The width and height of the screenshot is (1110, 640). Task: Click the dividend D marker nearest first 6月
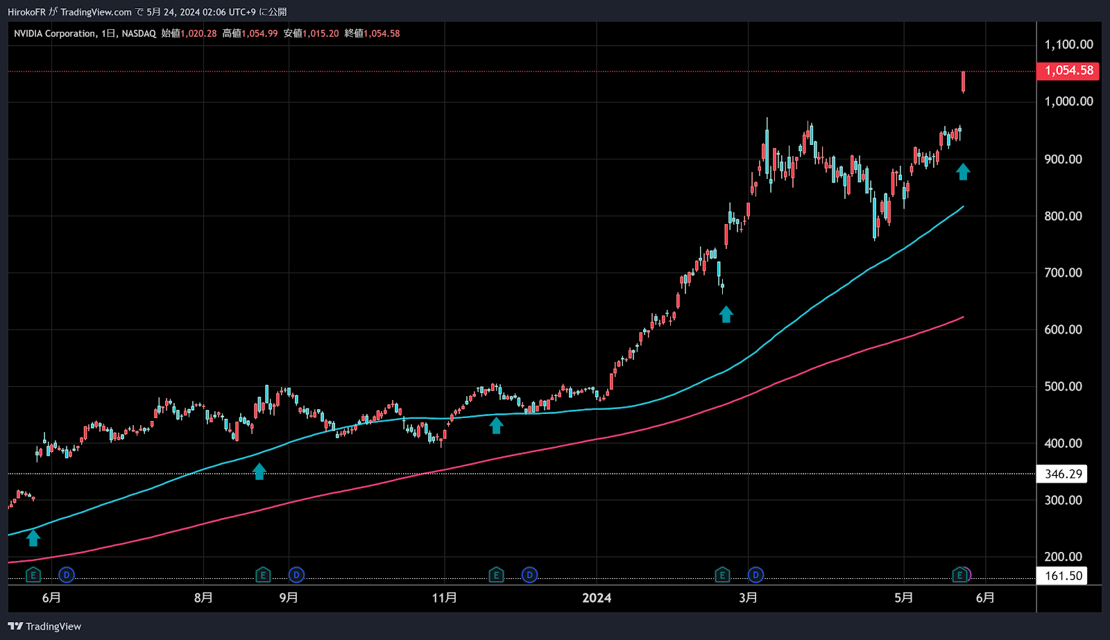pyautogui.click(x=67, y=575)
